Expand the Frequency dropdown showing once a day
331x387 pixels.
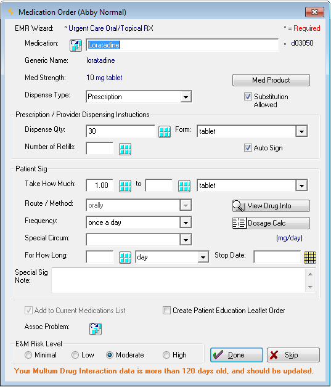(186, 222)
